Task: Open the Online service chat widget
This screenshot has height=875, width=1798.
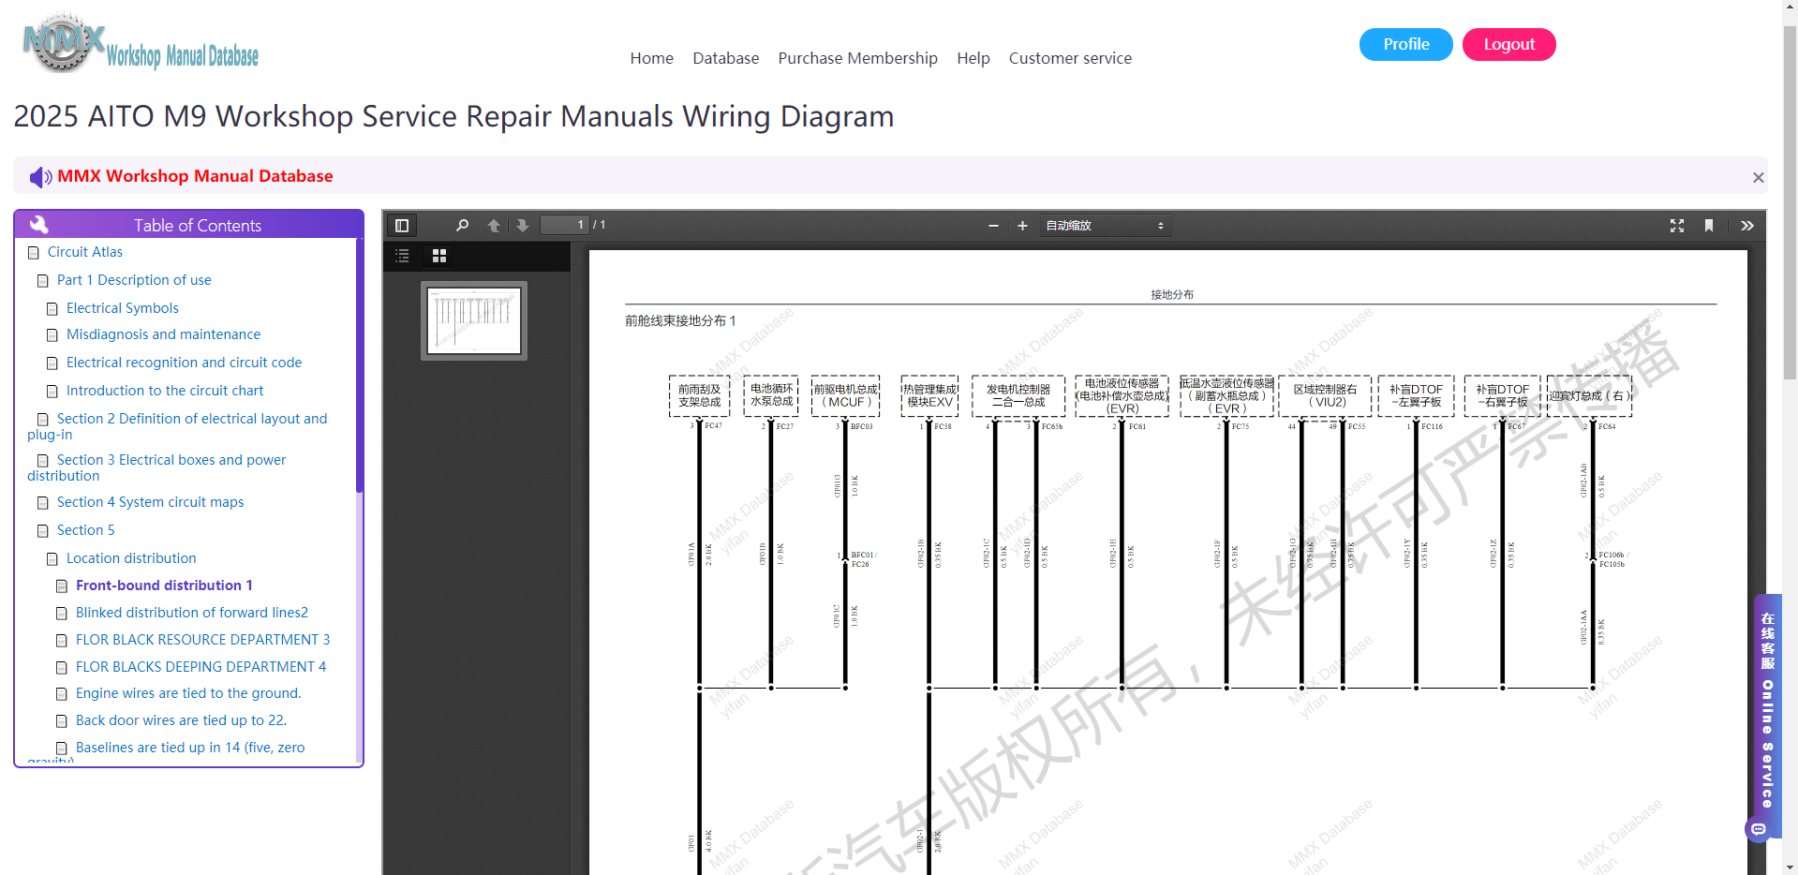Action: (1767, 717)
